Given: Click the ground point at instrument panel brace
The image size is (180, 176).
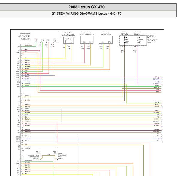Looking at the screenshot, I should [x=57, y=160].
